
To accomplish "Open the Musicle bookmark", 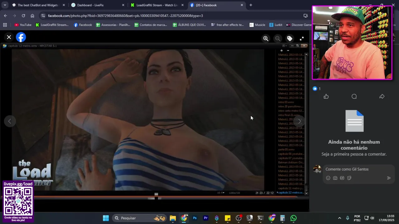I will click(x=257, y=25).
